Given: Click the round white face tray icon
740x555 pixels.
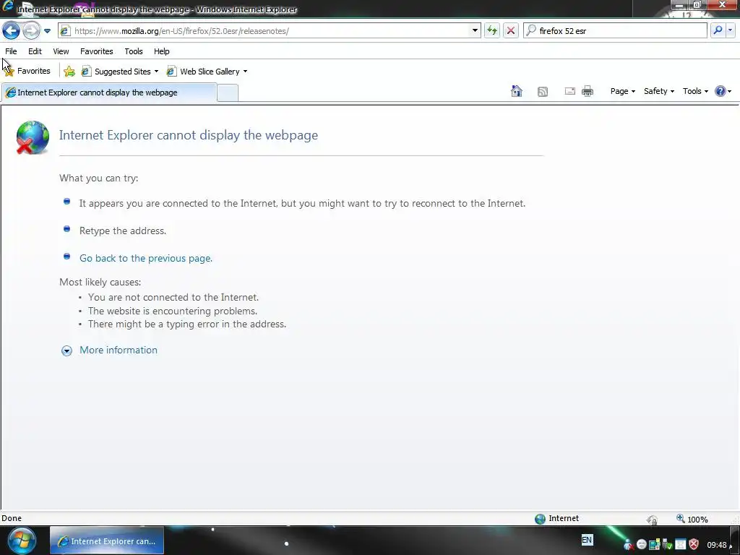Looking at the screenshot, I should [642, 545].
